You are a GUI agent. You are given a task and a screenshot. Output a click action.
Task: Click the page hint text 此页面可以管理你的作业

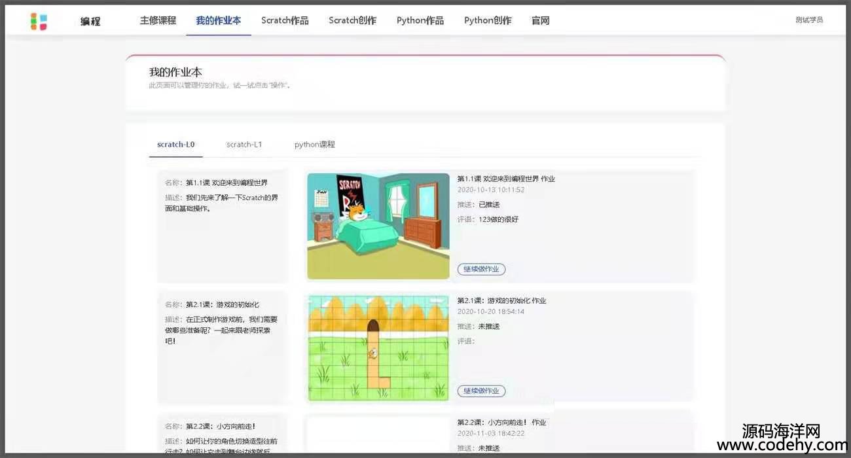[x=220, y=85]
